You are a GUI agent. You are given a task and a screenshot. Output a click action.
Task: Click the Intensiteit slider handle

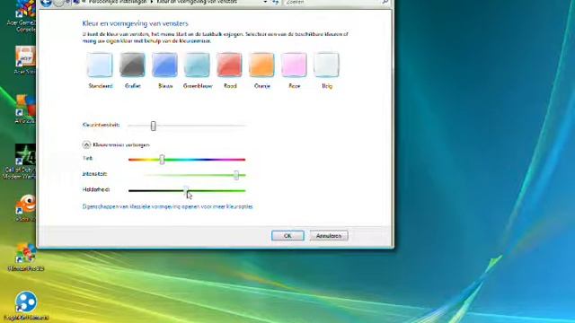coord(236,175)
